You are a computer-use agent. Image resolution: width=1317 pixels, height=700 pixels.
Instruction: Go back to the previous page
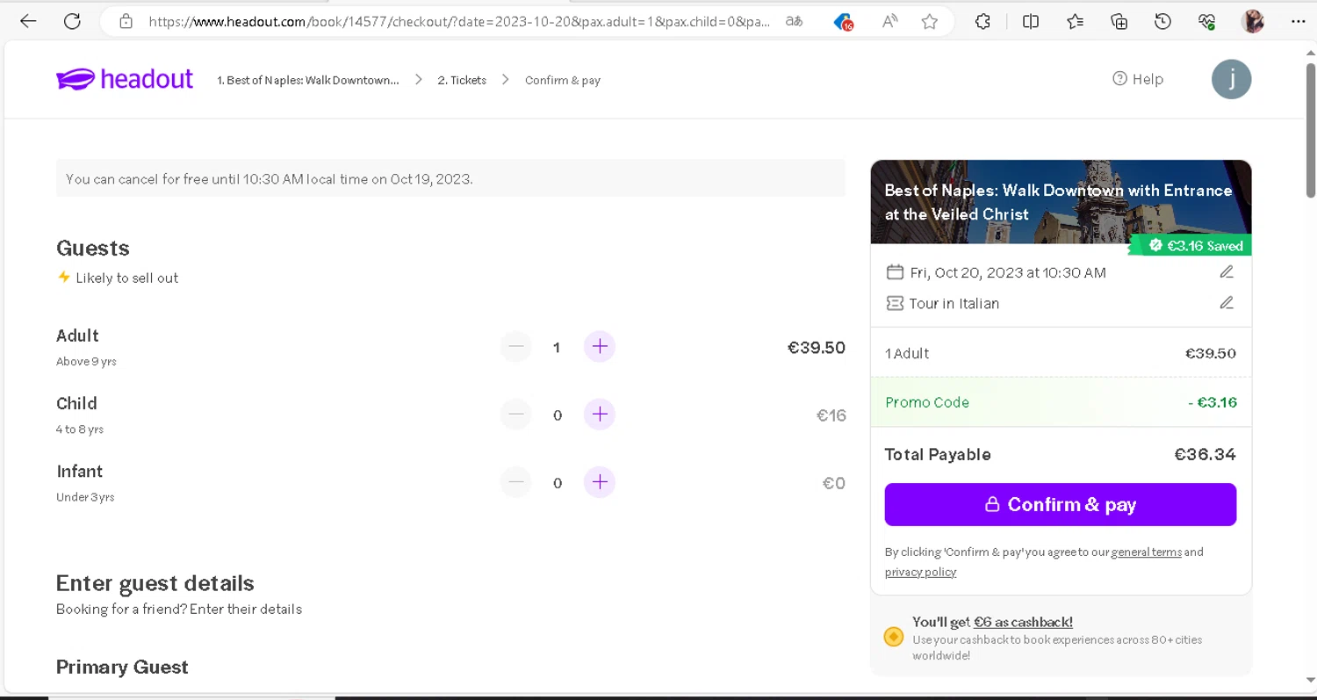point(28,22)
